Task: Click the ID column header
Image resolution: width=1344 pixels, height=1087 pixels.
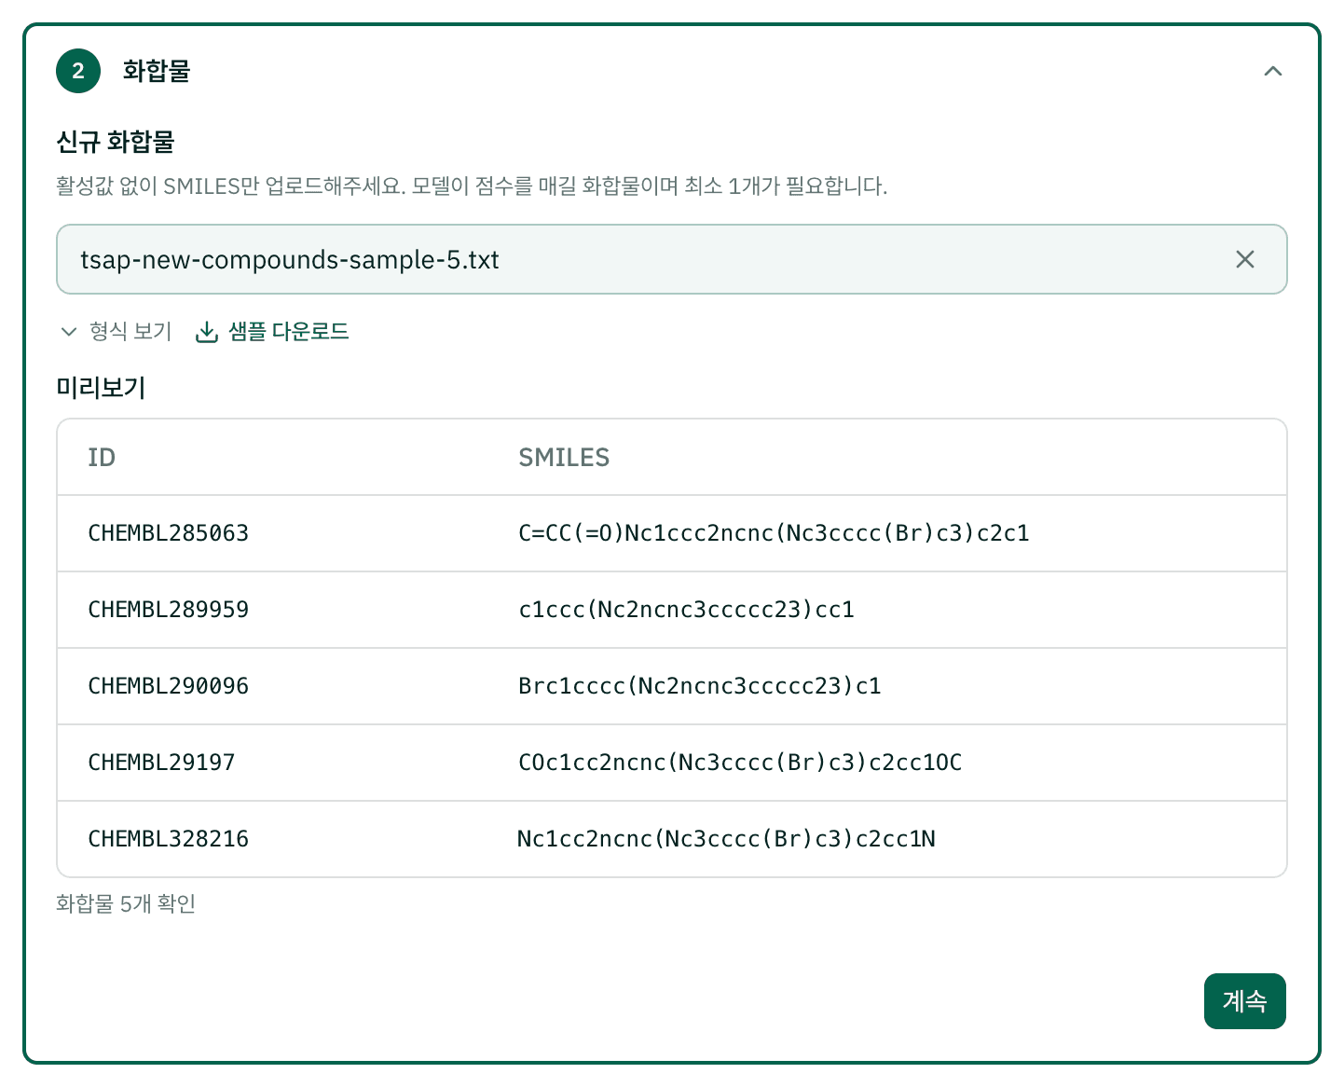Action: 102,458
